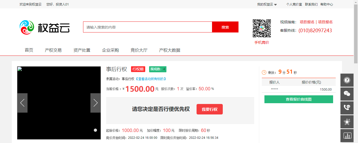Click the 权益云 logo

(45, 27)
